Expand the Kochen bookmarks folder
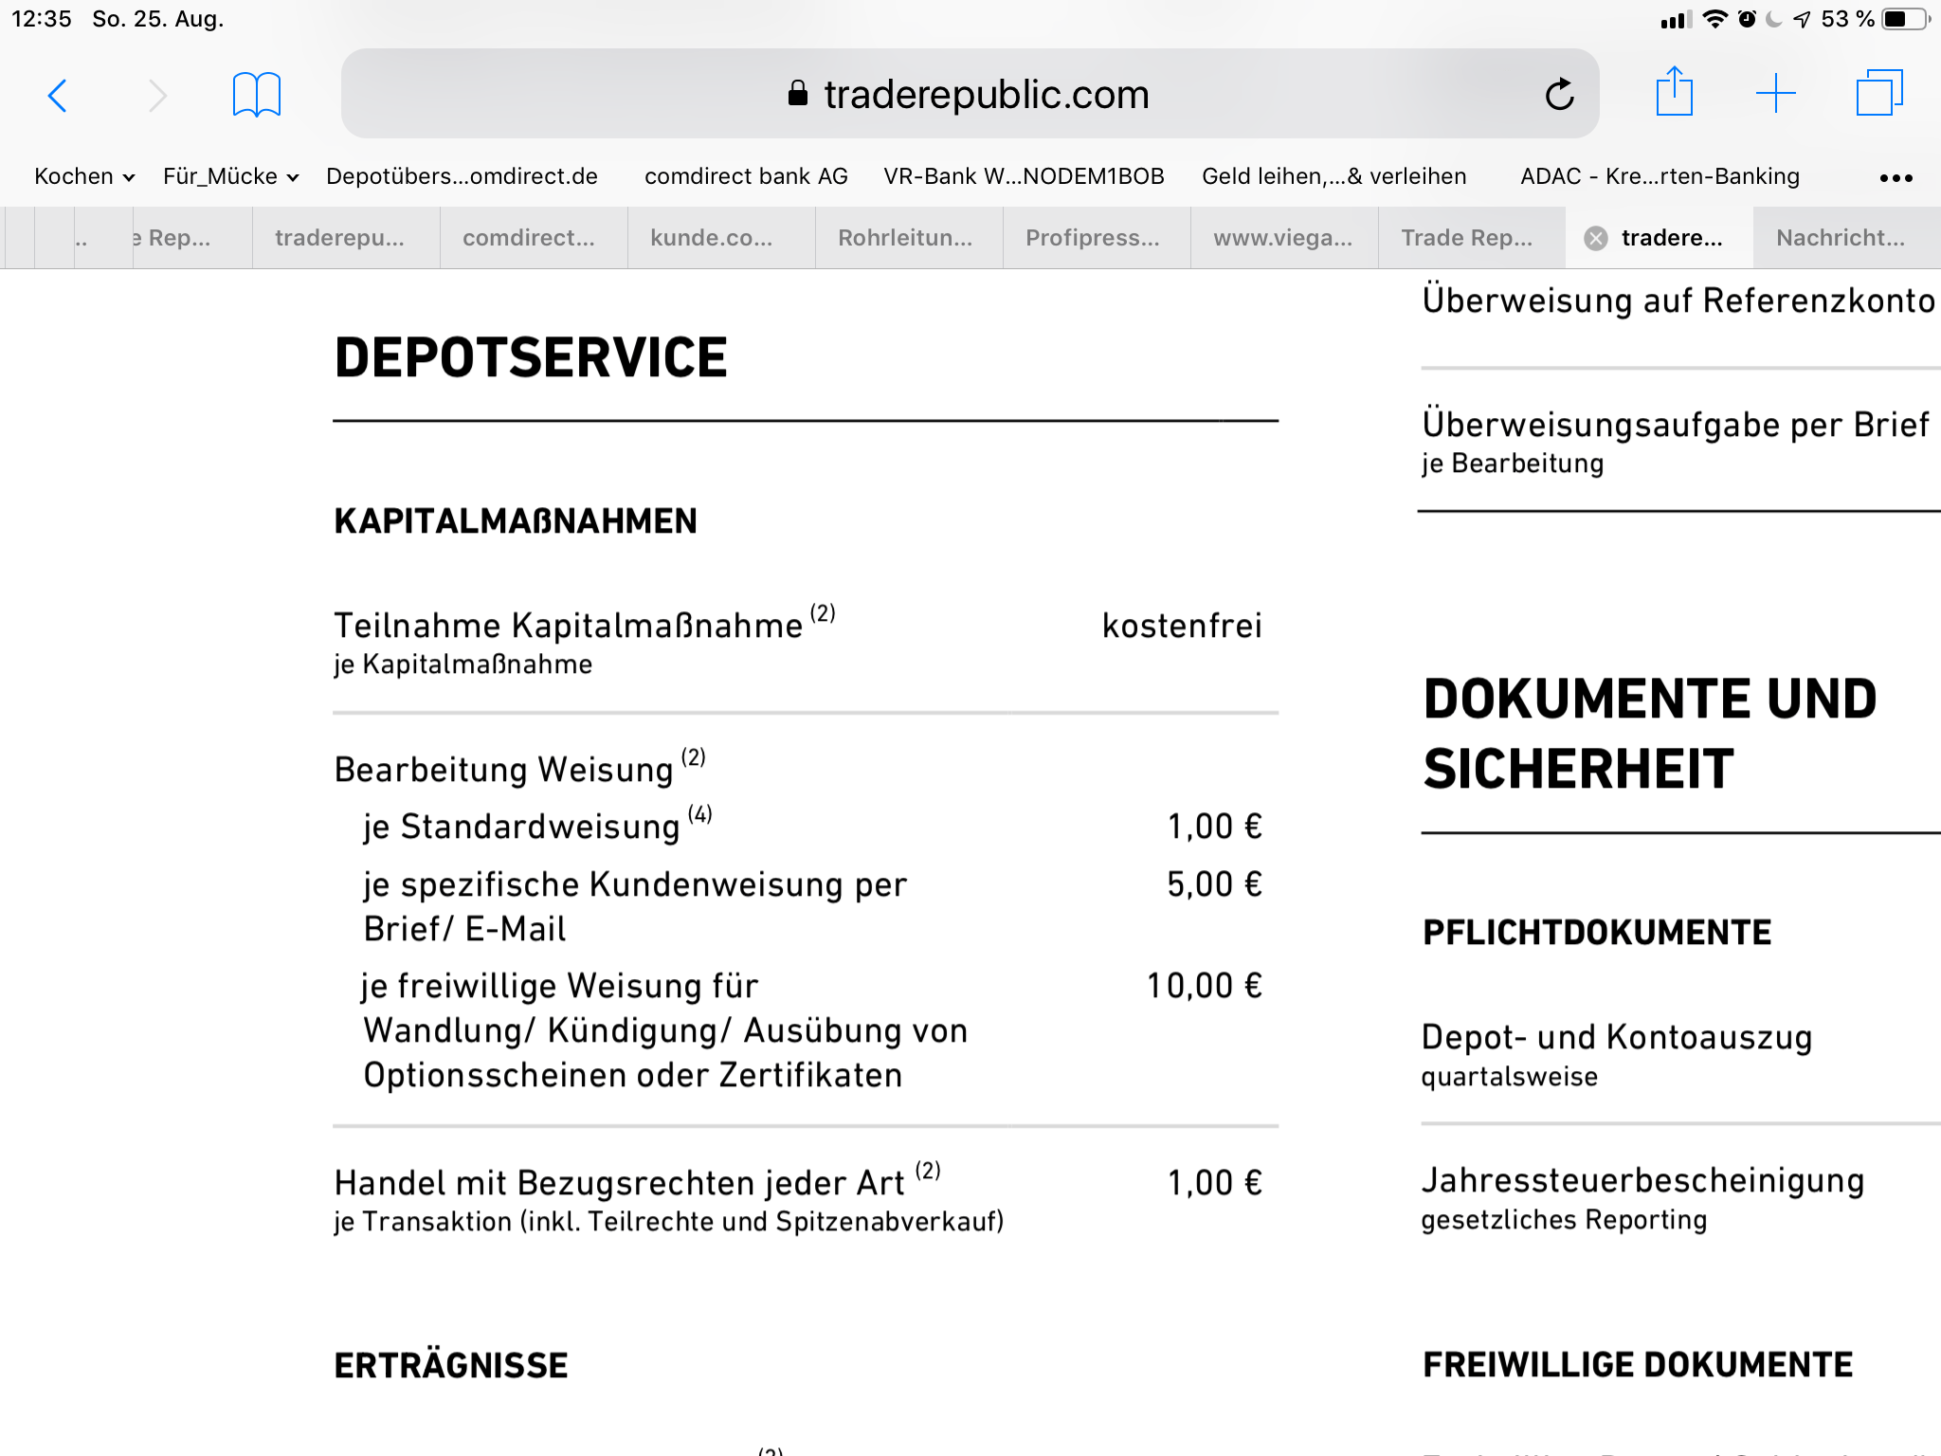 click(x=84, y=176)
